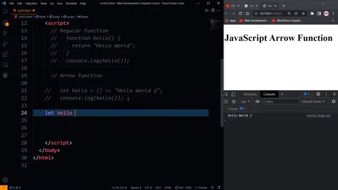Screen dimensions: 338x190
Task: Open Default levels dropdown in console
Action: (x=313, y=101)
